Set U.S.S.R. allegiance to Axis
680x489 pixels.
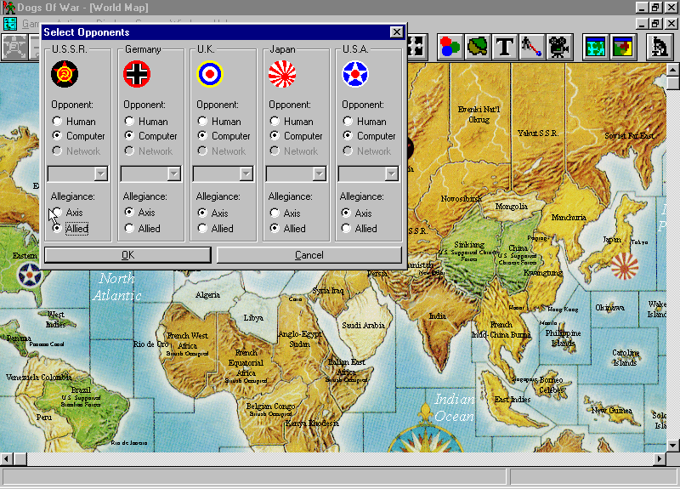pos(57,212)
